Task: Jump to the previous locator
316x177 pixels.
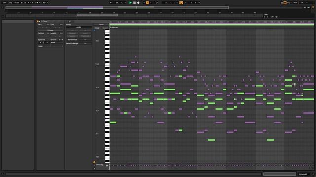Action: [x=265, y=17]
